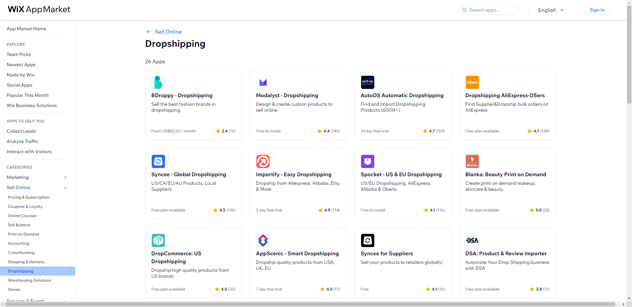Click '14 day free trial' on AutoDS
This screenshot has width=632, height=307.
tap(375, 131)
